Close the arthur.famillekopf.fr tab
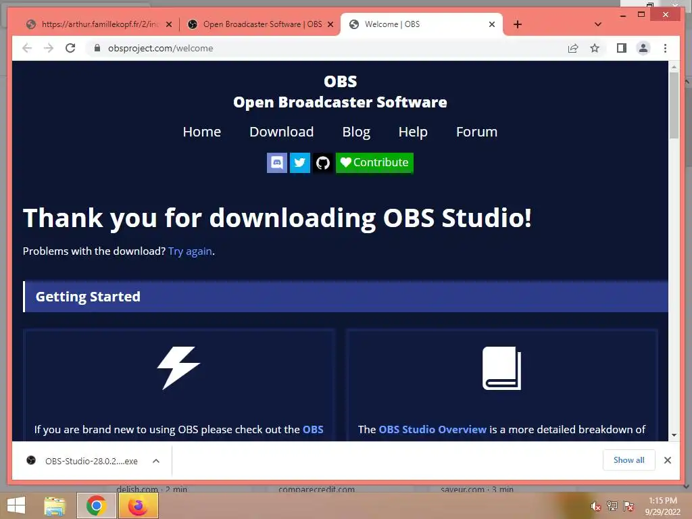The height and width of the screenshot is (519, 692). pyautogui.click(x=168, y=24)
